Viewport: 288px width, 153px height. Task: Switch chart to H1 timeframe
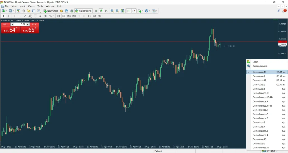(x=79, y=16)
